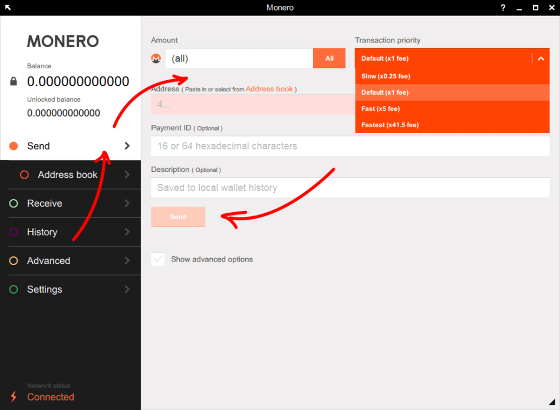The width and height of the screenshot is (560, 410).
Task: Select Slow (x0.25 fee) priority option
Action: click(386, 77)
